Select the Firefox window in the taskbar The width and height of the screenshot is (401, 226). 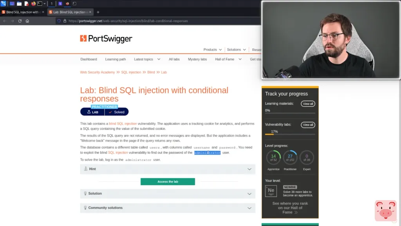point(67,4)
